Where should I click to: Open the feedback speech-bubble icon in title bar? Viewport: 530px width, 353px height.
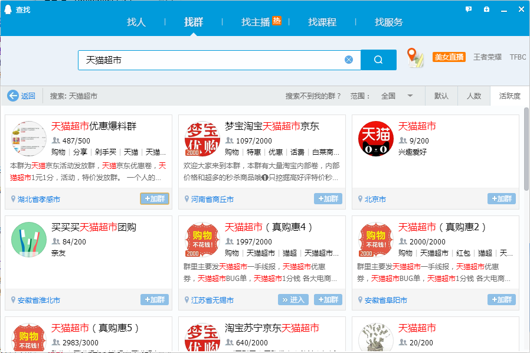[x=469, y=9]
